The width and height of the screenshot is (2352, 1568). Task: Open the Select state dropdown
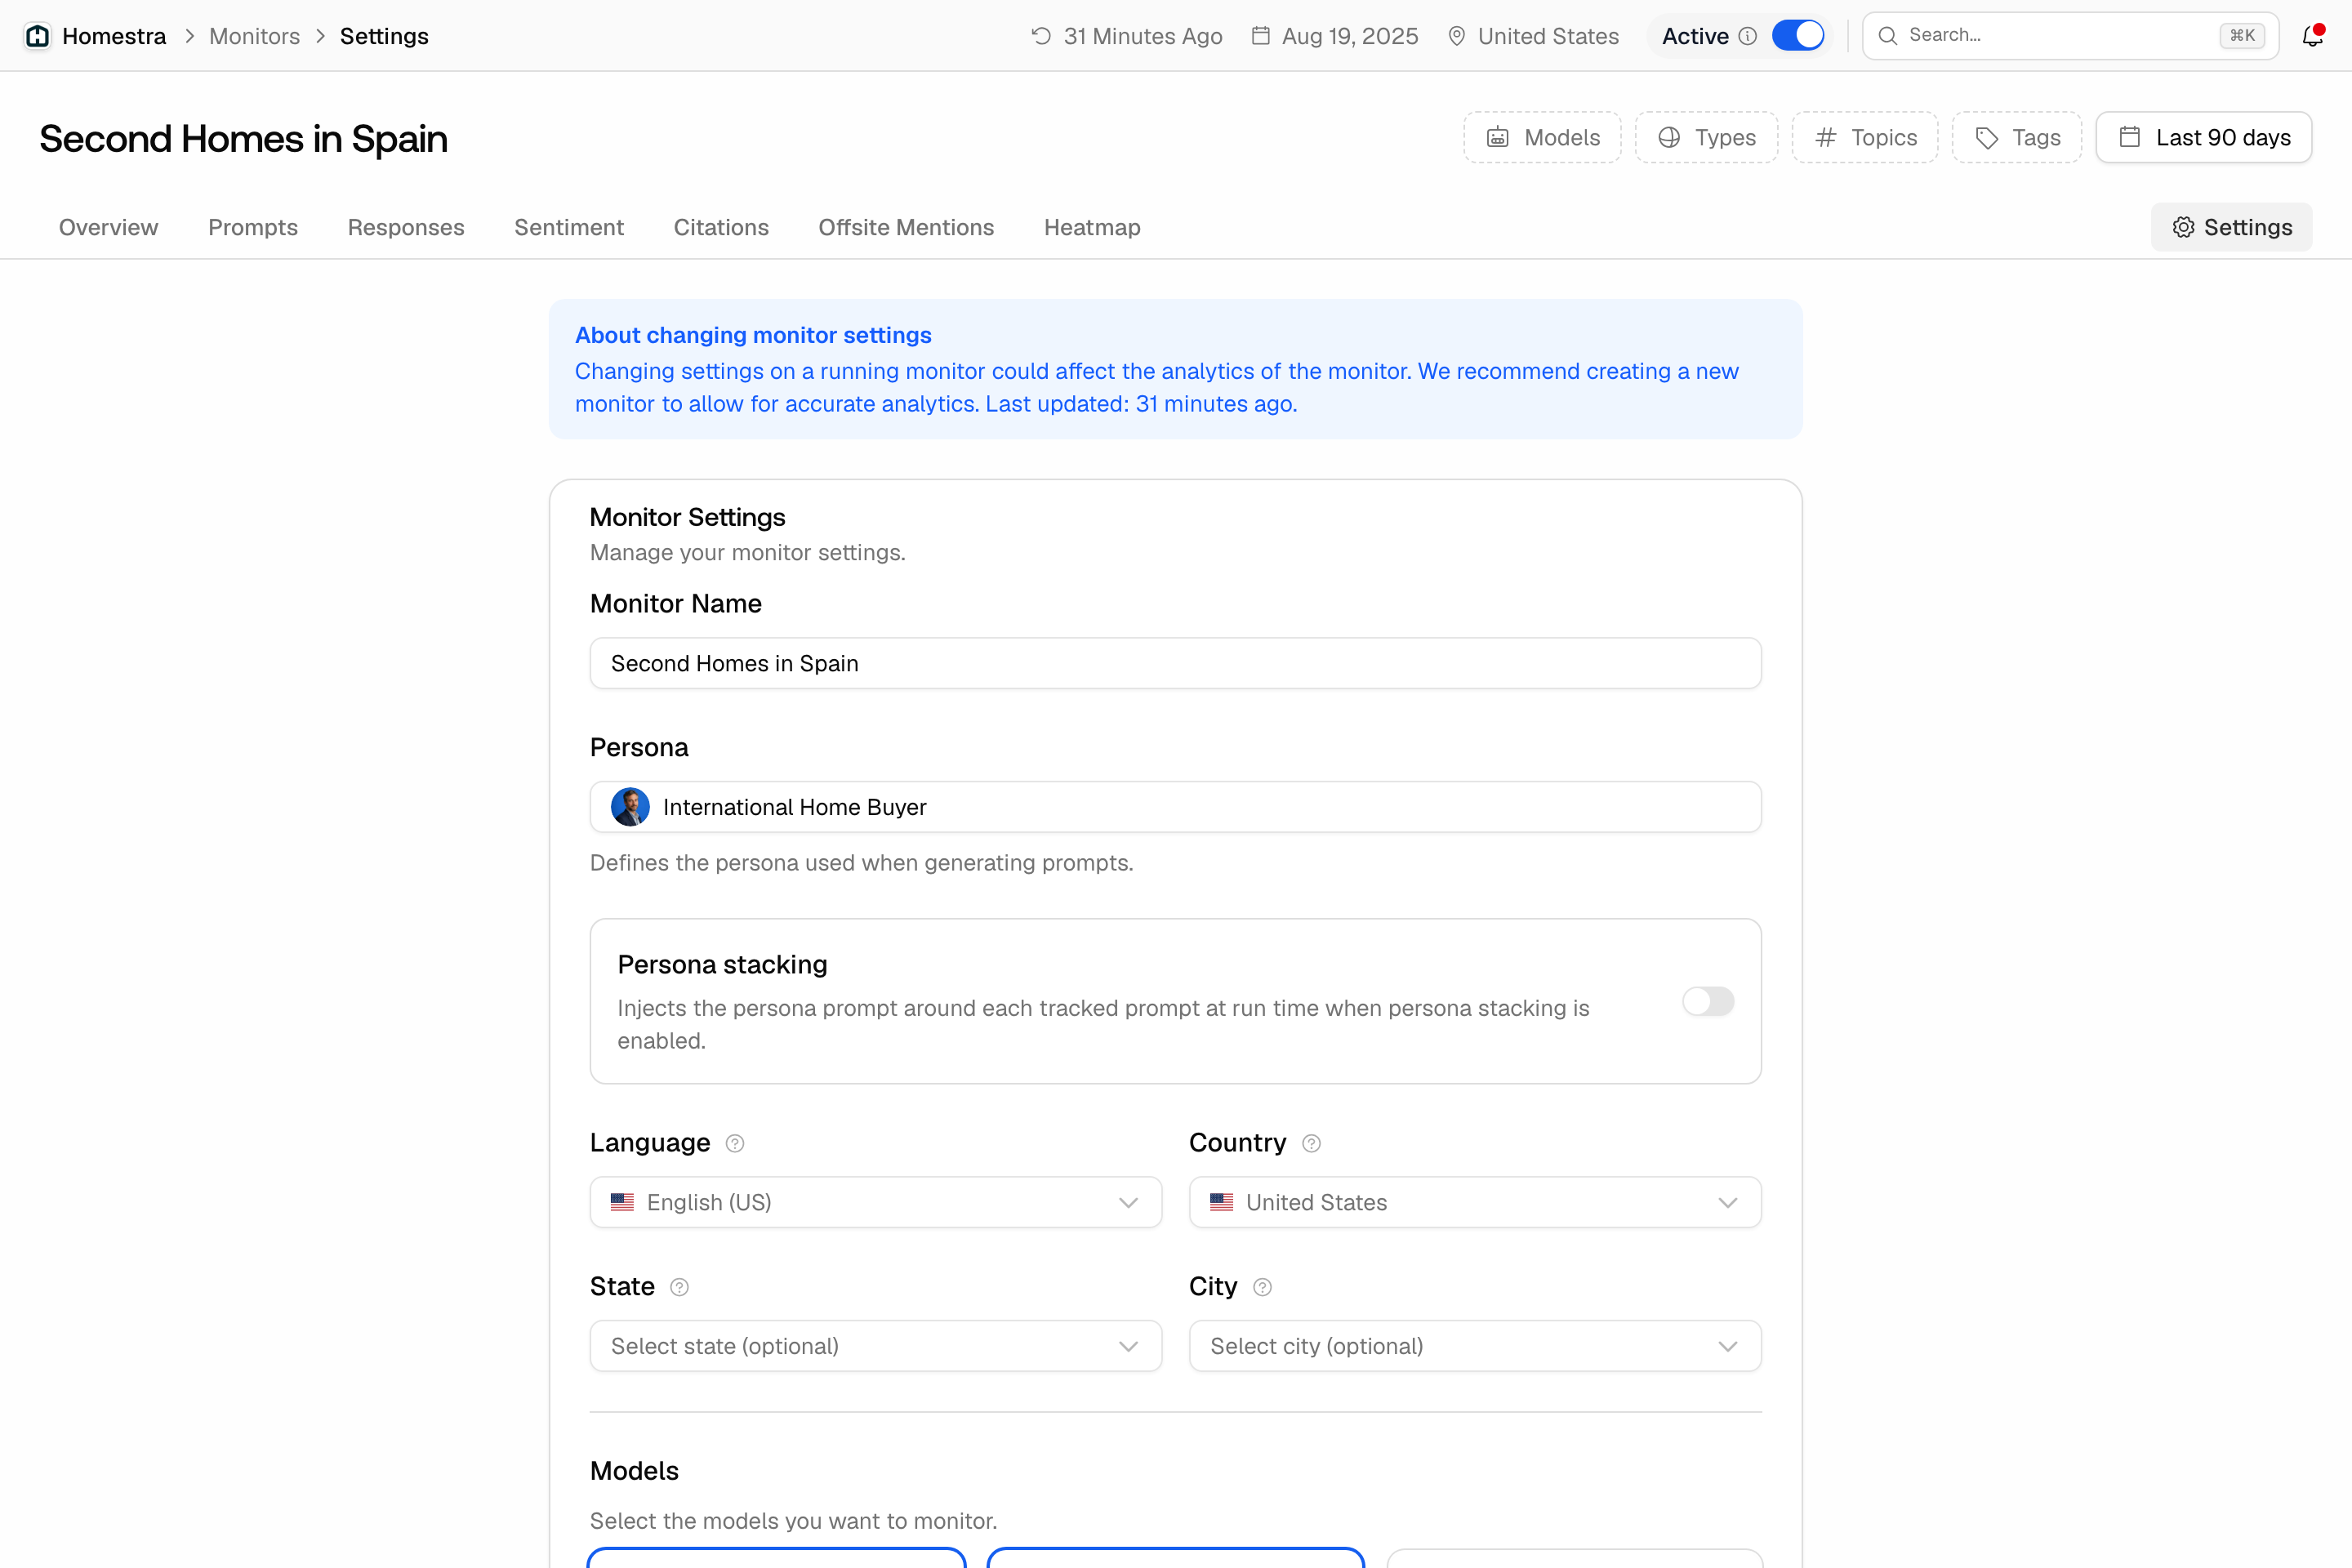click(876, 1346)
